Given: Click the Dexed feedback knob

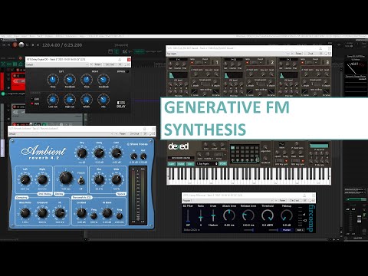Looking at the screenshot, I should [x=265, y=159].
